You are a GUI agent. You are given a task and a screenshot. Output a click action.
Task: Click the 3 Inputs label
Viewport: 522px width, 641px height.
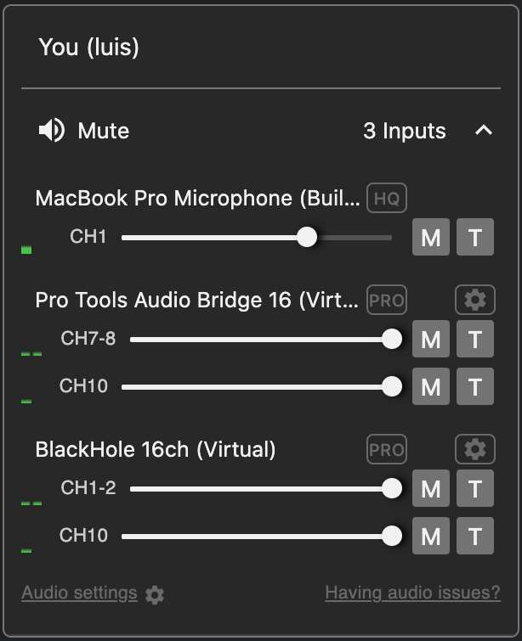click(x=405, y=131)
